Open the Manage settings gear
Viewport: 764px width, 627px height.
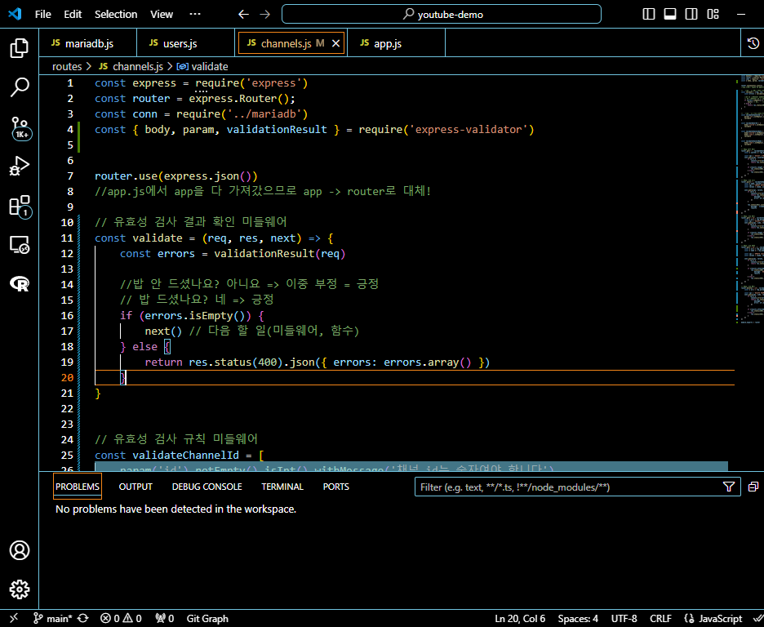(20, 589)
